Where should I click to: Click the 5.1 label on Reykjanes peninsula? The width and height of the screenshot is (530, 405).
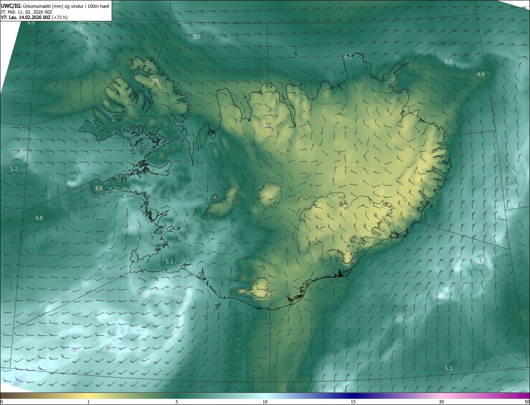(169, 261)
